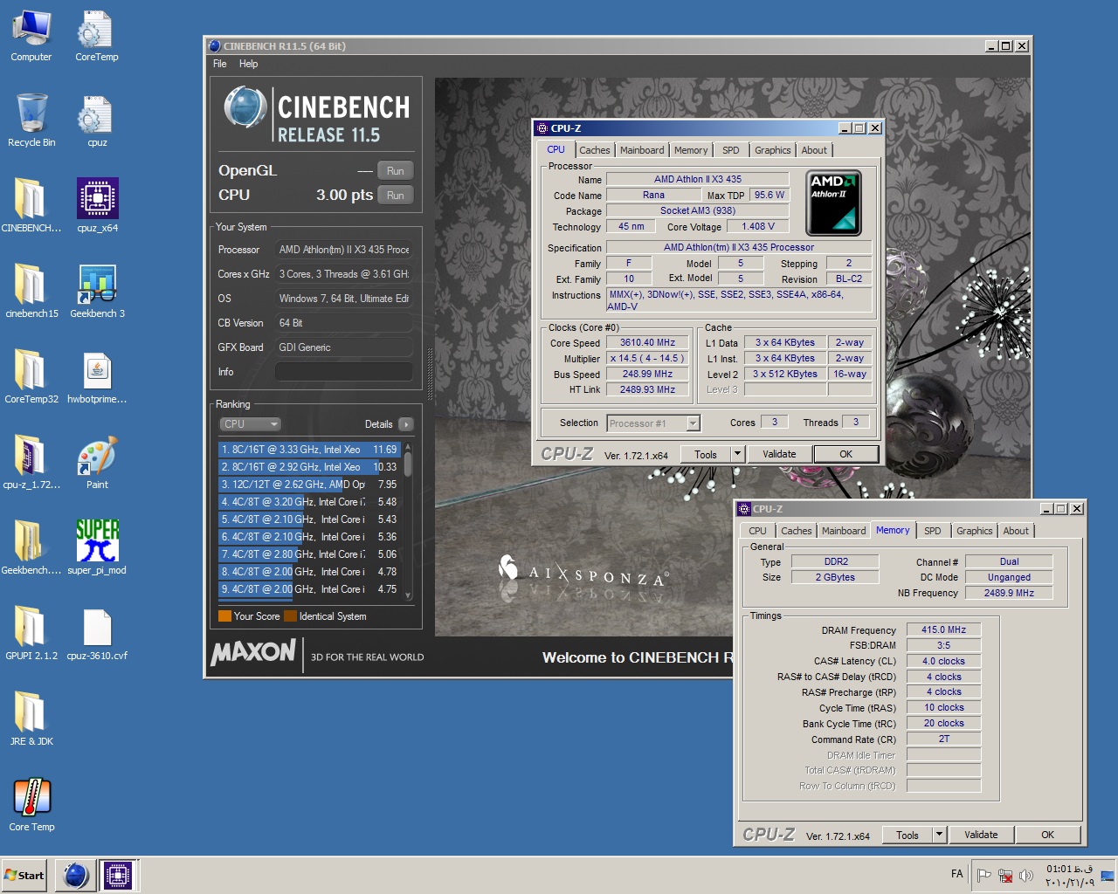
Task: Open About tab in lower CPU-Z
Action: tap(1016, 531)
